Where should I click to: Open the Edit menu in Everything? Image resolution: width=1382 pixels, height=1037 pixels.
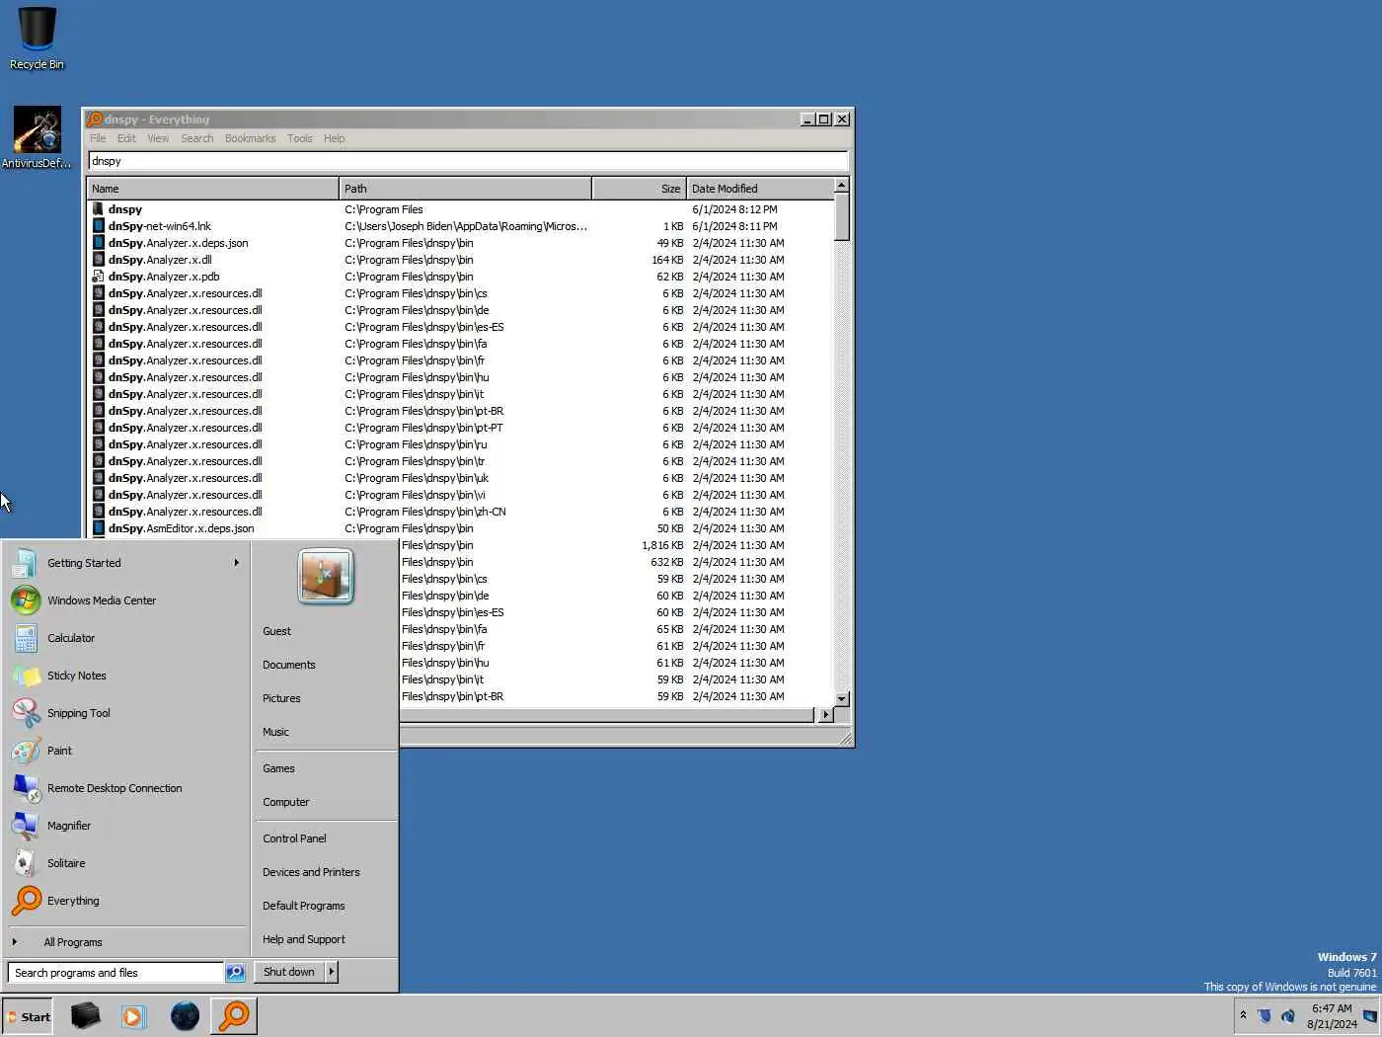coord(126,138)
